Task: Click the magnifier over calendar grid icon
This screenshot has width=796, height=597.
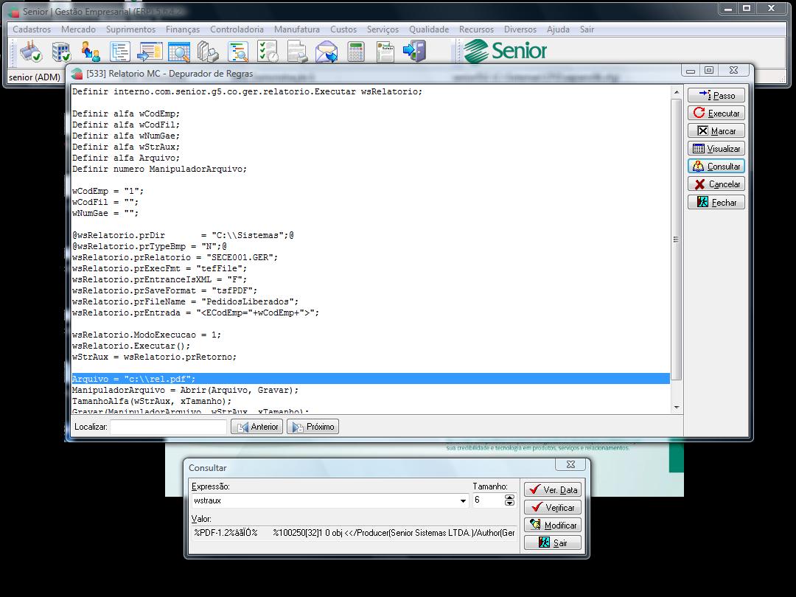Action: coord(179,52)
